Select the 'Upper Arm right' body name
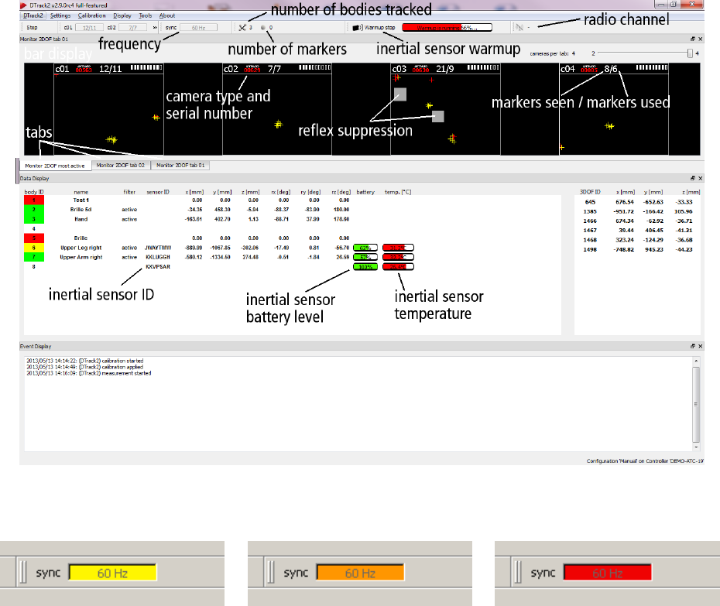This screenshot has height=606, width=720. [81, 257]
